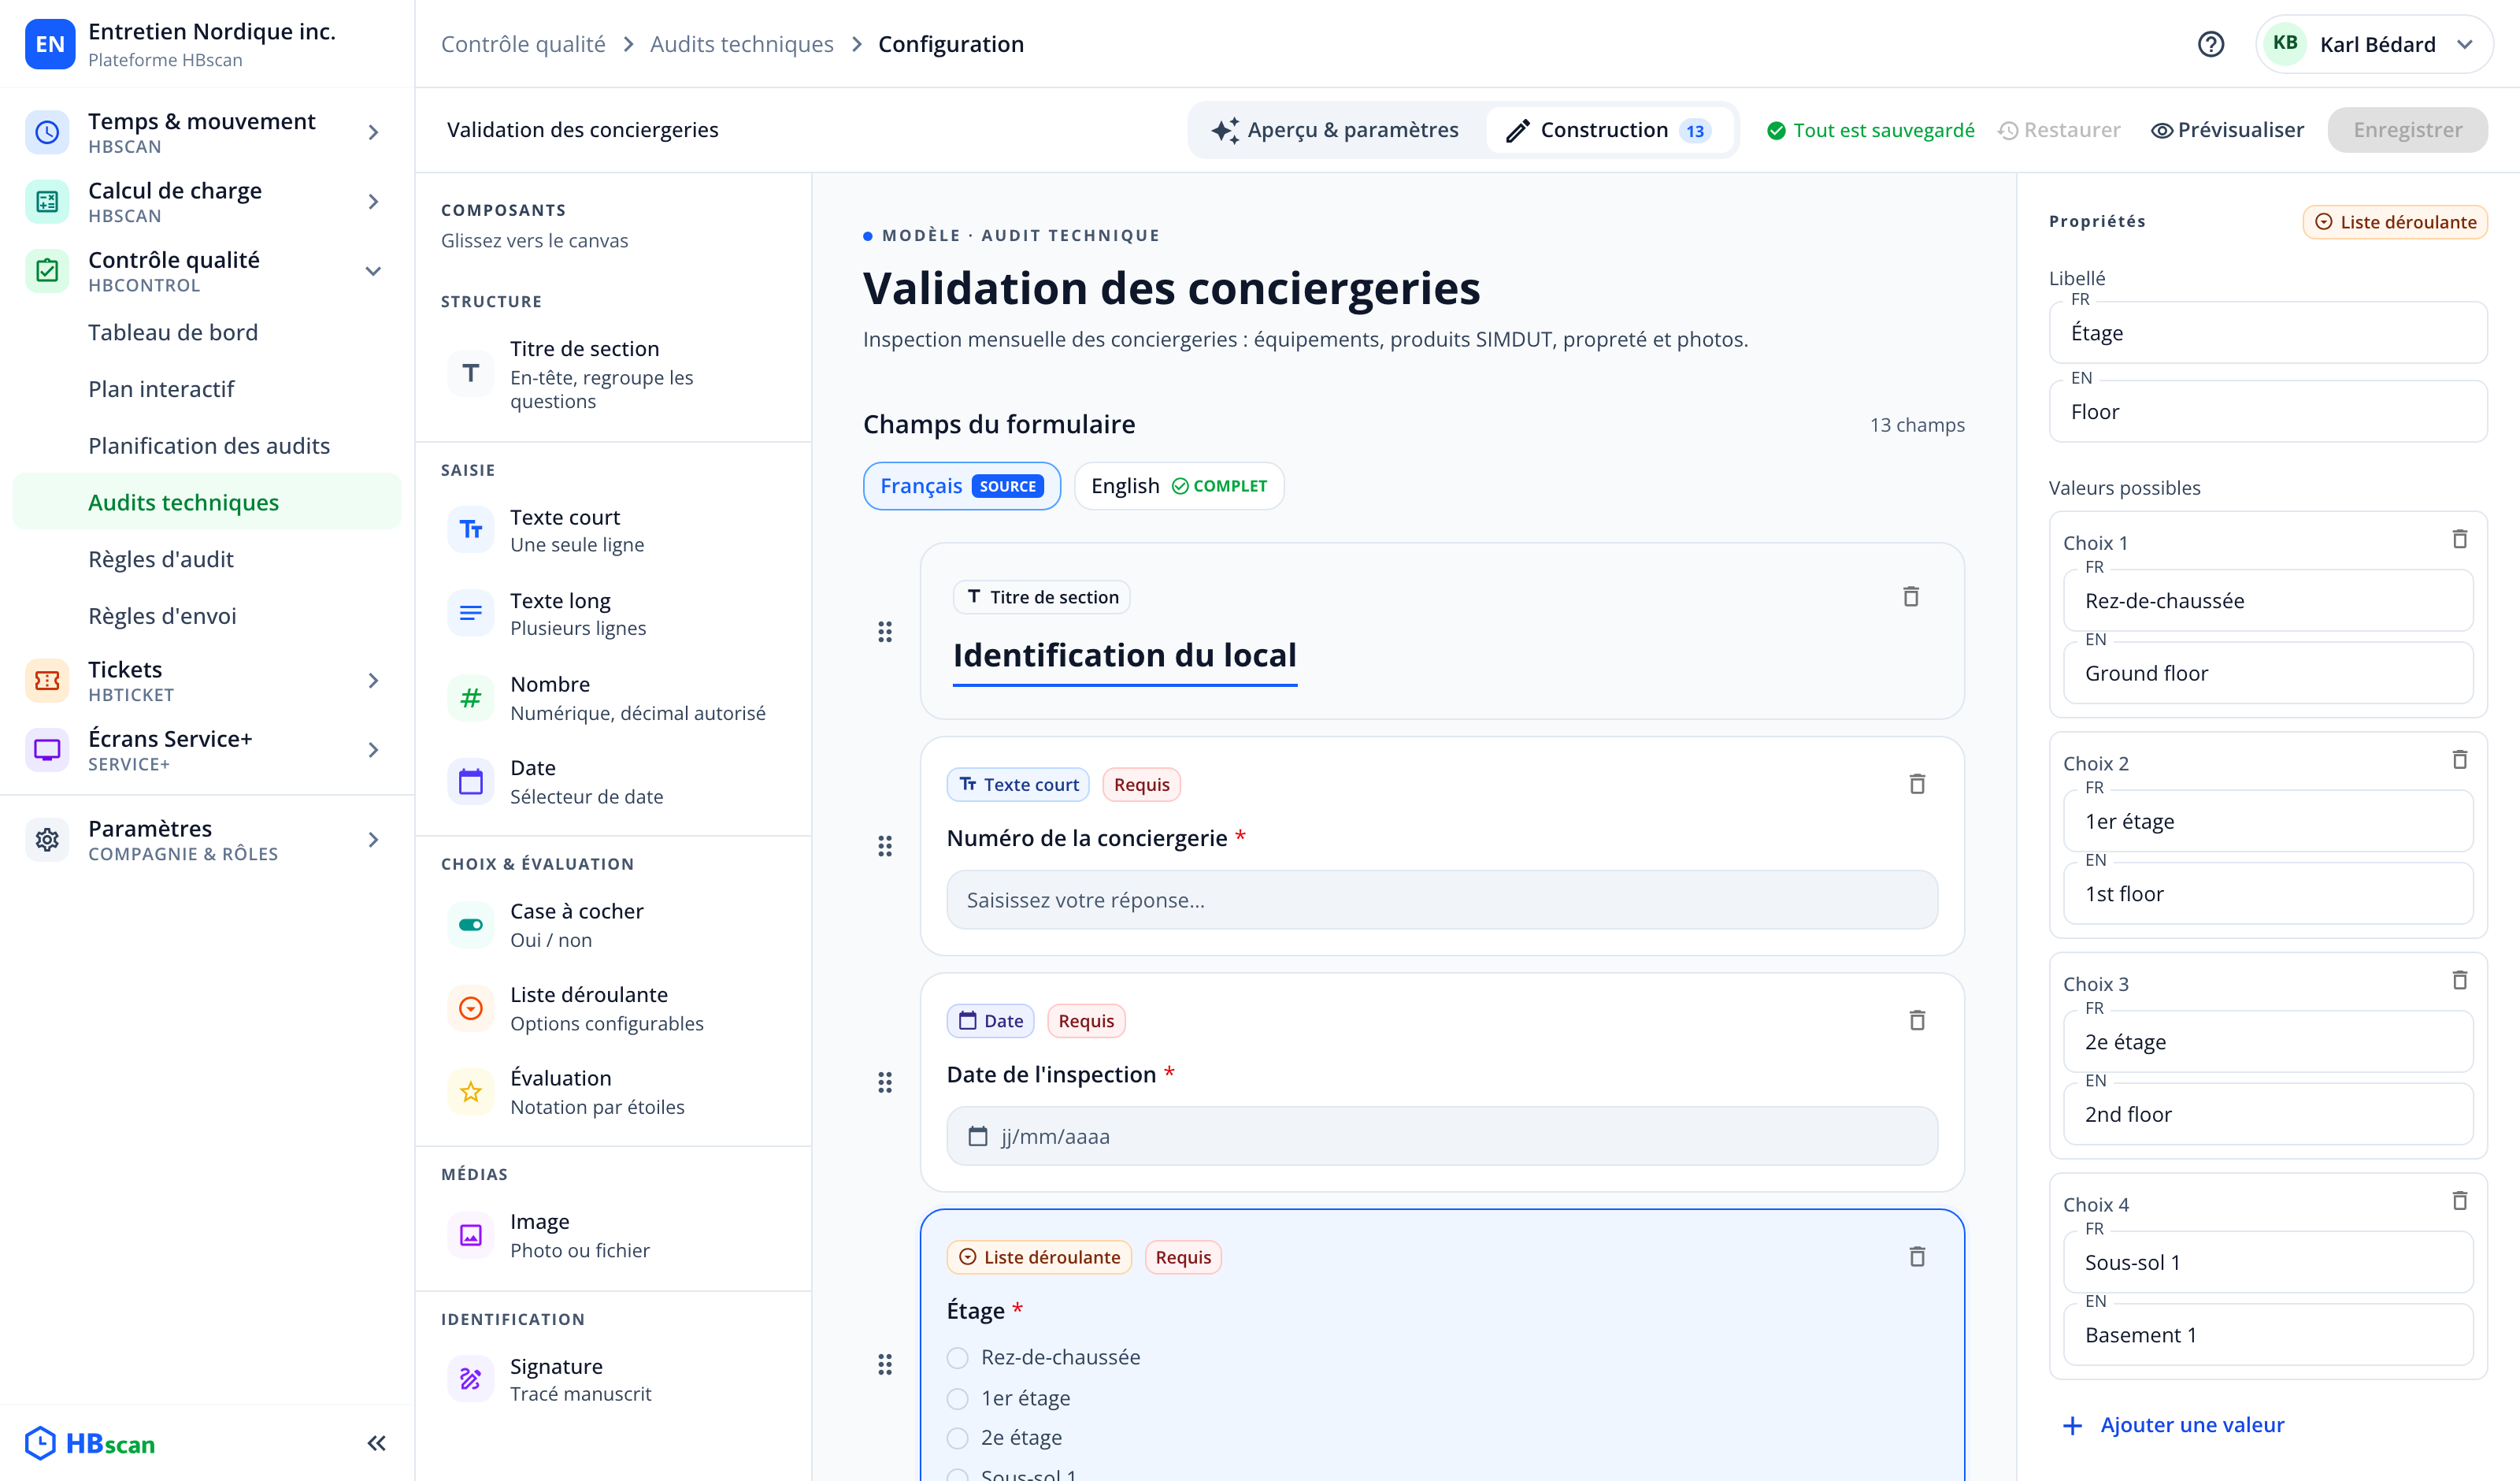The height and width of the screenshot is (1481, 2520).
Task: Grab drag handle of Étage field
Action: point(884,1364)
